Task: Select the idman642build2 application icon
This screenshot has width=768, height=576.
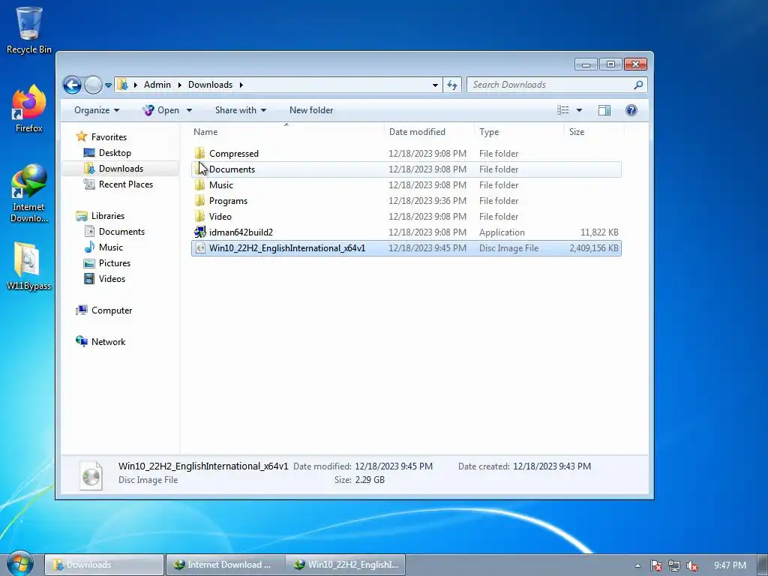Action: [199, 232]
